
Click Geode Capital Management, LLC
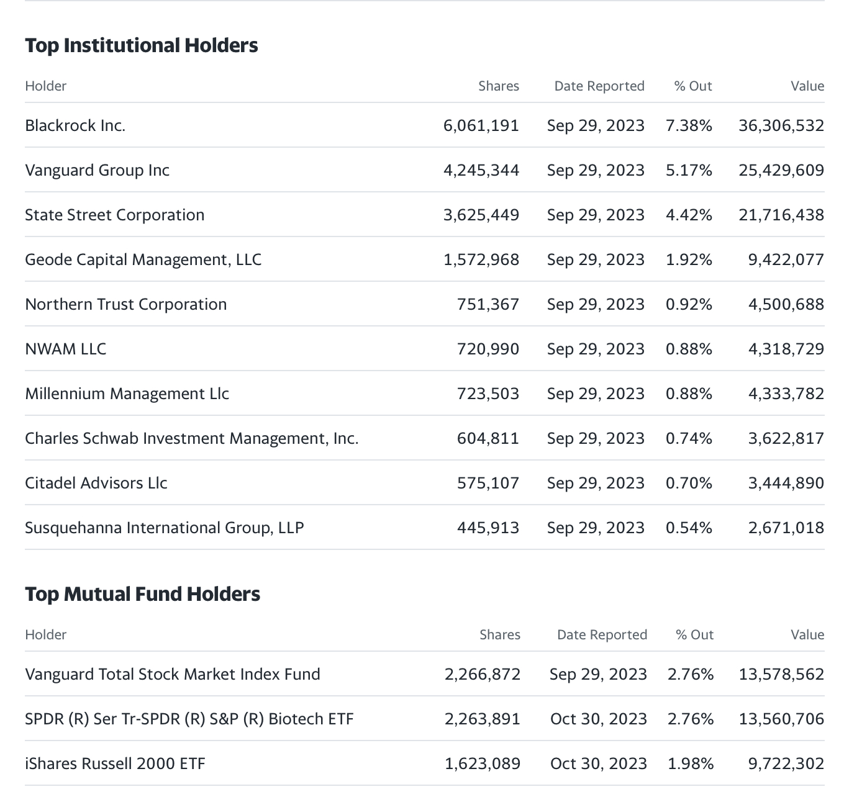pyautogui.click(x=143, y=259)
